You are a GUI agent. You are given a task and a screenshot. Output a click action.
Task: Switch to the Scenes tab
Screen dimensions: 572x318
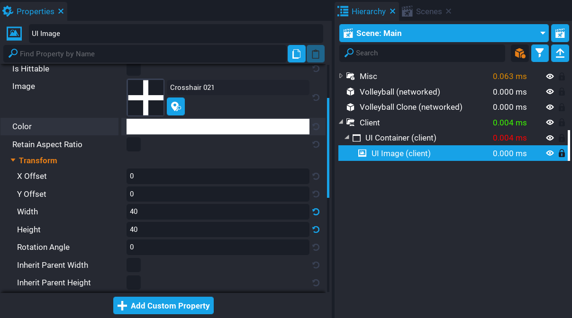[423, 11]
